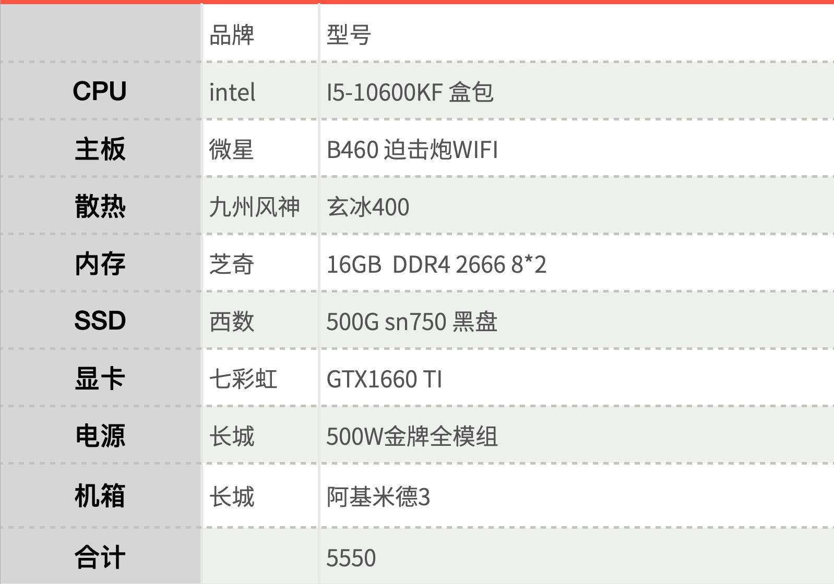Click the 主板 row label
This screenshot has height=584, width=834.
pos(100,149)
